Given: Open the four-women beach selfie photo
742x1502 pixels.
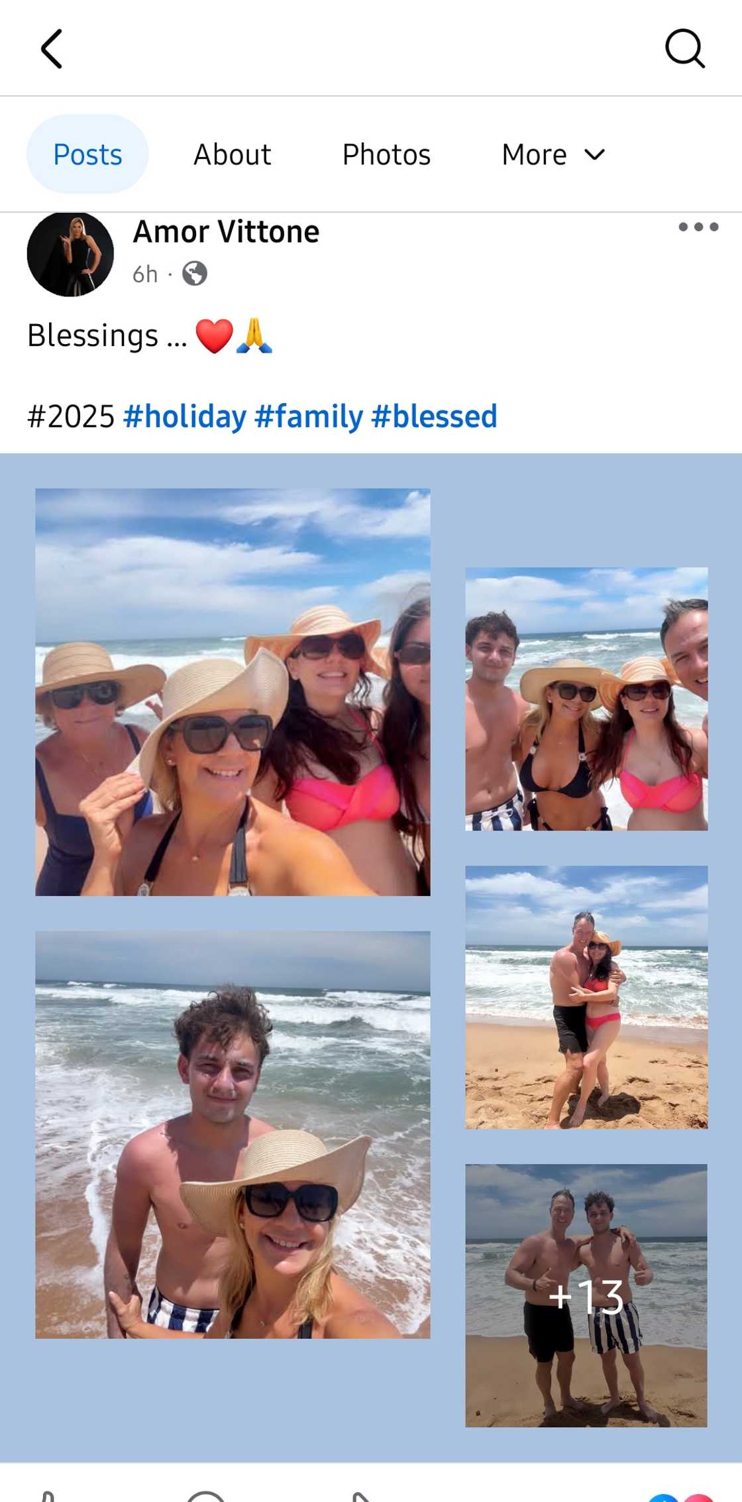Looking at the screenshot, I should point(233,692).
